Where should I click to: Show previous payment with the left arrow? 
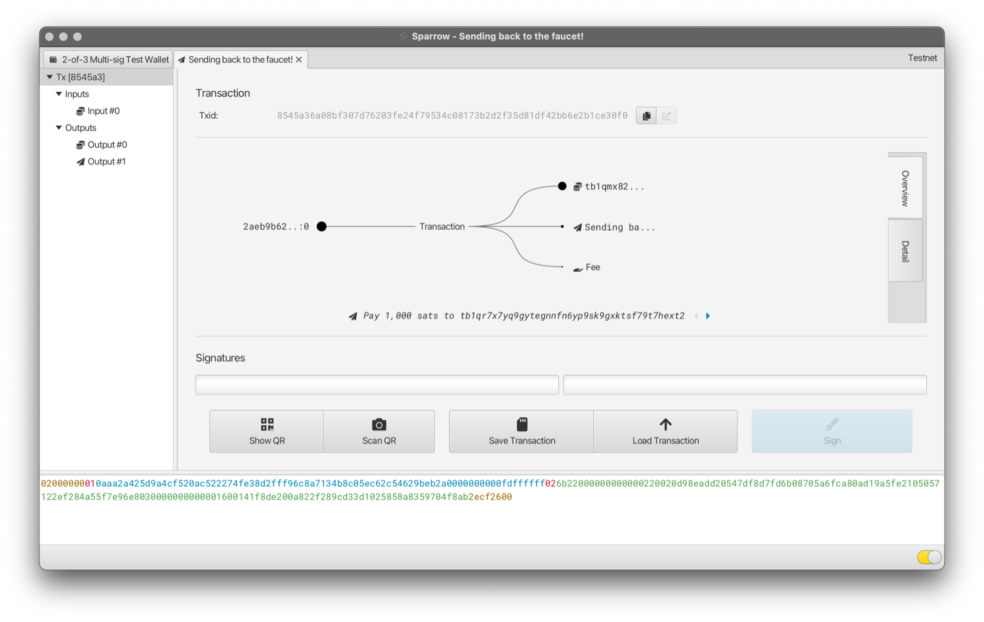(x=696, y=316)
